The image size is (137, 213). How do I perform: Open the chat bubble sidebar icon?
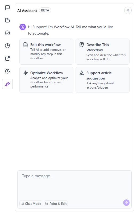[x=7, y=7]
